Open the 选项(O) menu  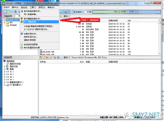click(42, 7)
